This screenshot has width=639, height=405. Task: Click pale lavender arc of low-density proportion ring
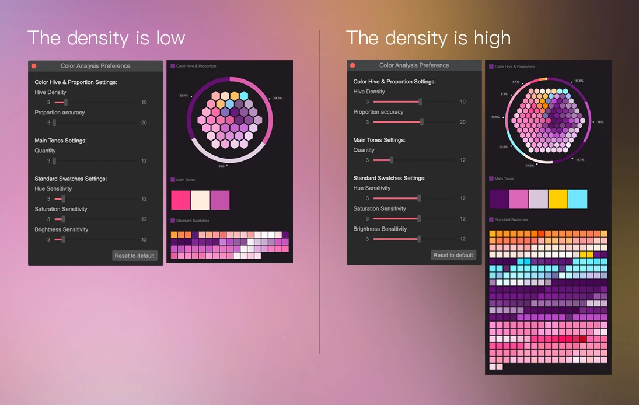tap(228, 160)
